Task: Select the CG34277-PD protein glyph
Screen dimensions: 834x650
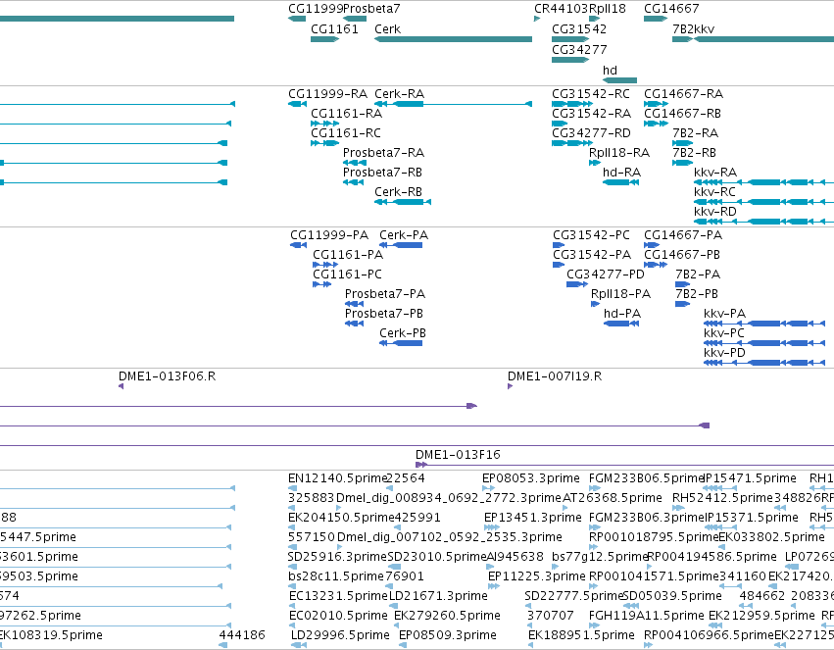Action: click(x=577, y=284)
